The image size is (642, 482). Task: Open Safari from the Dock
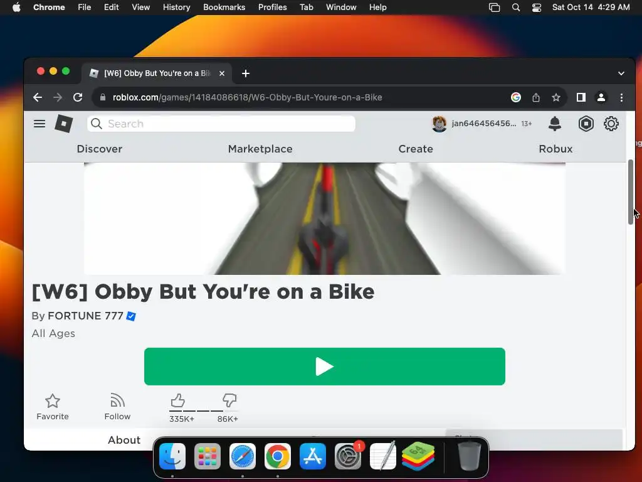tap(243, 456)
